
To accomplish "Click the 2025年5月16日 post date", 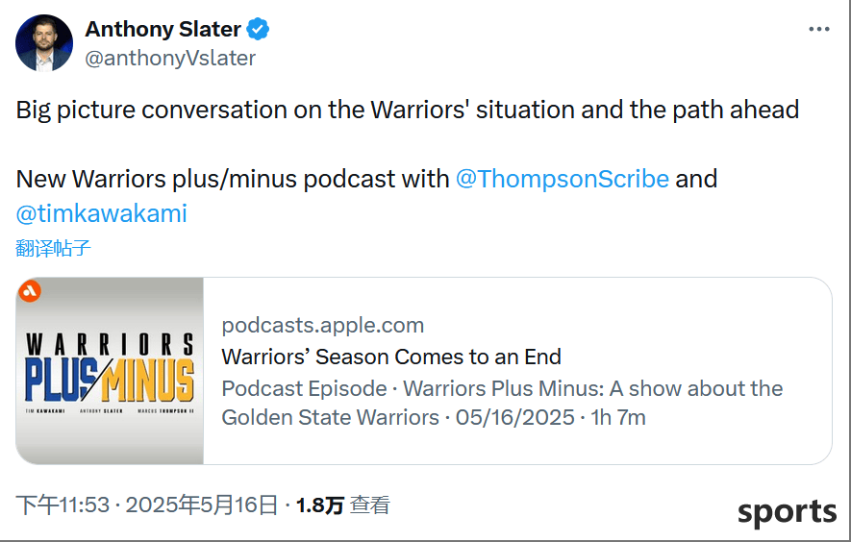I will (201, 505).
